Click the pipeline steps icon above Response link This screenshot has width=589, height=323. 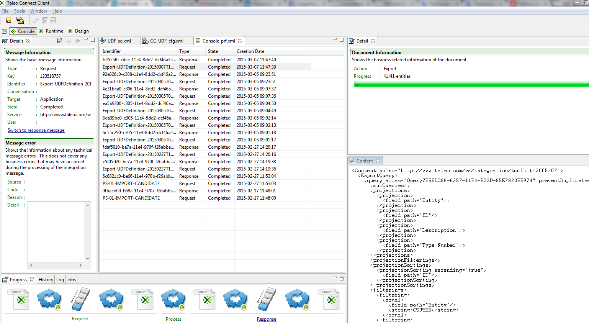267,300
